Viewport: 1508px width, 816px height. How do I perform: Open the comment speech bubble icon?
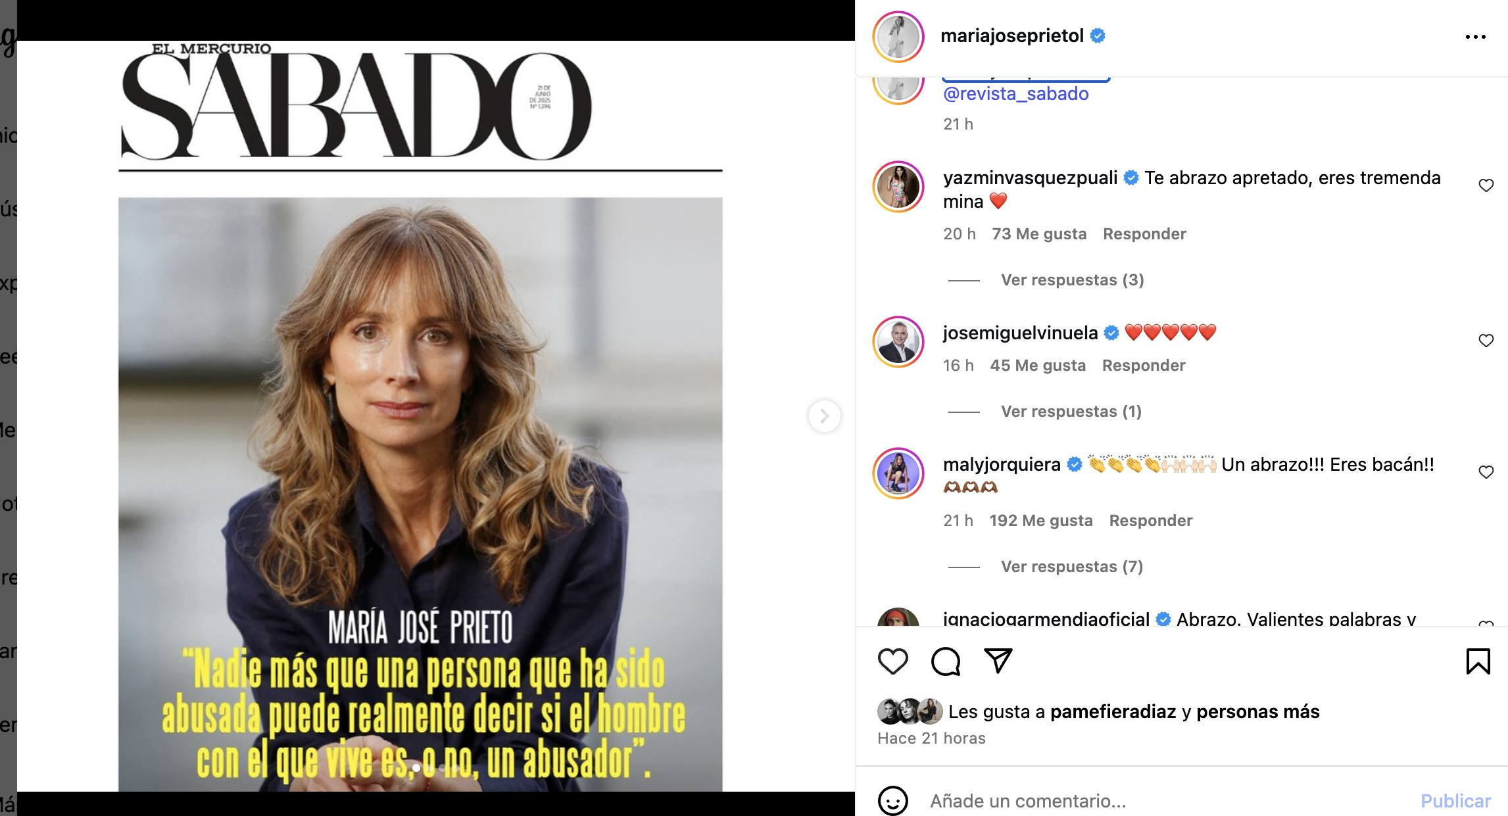coord(946,661)
